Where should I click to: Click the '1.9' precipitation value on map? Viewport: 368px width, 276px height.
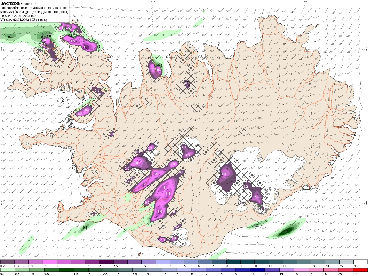coord(160,212)
